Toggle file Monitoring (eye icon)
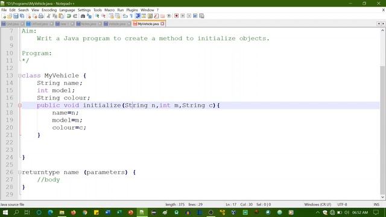This screenshot has width=386, height=217. click(x=169, y=16)
